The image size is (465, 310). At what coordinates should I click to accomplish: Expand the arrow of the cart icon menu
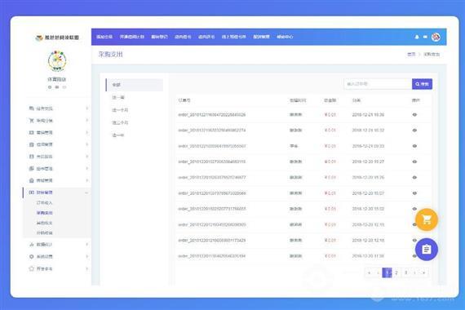pyautogui.click(x=87, y=121)
